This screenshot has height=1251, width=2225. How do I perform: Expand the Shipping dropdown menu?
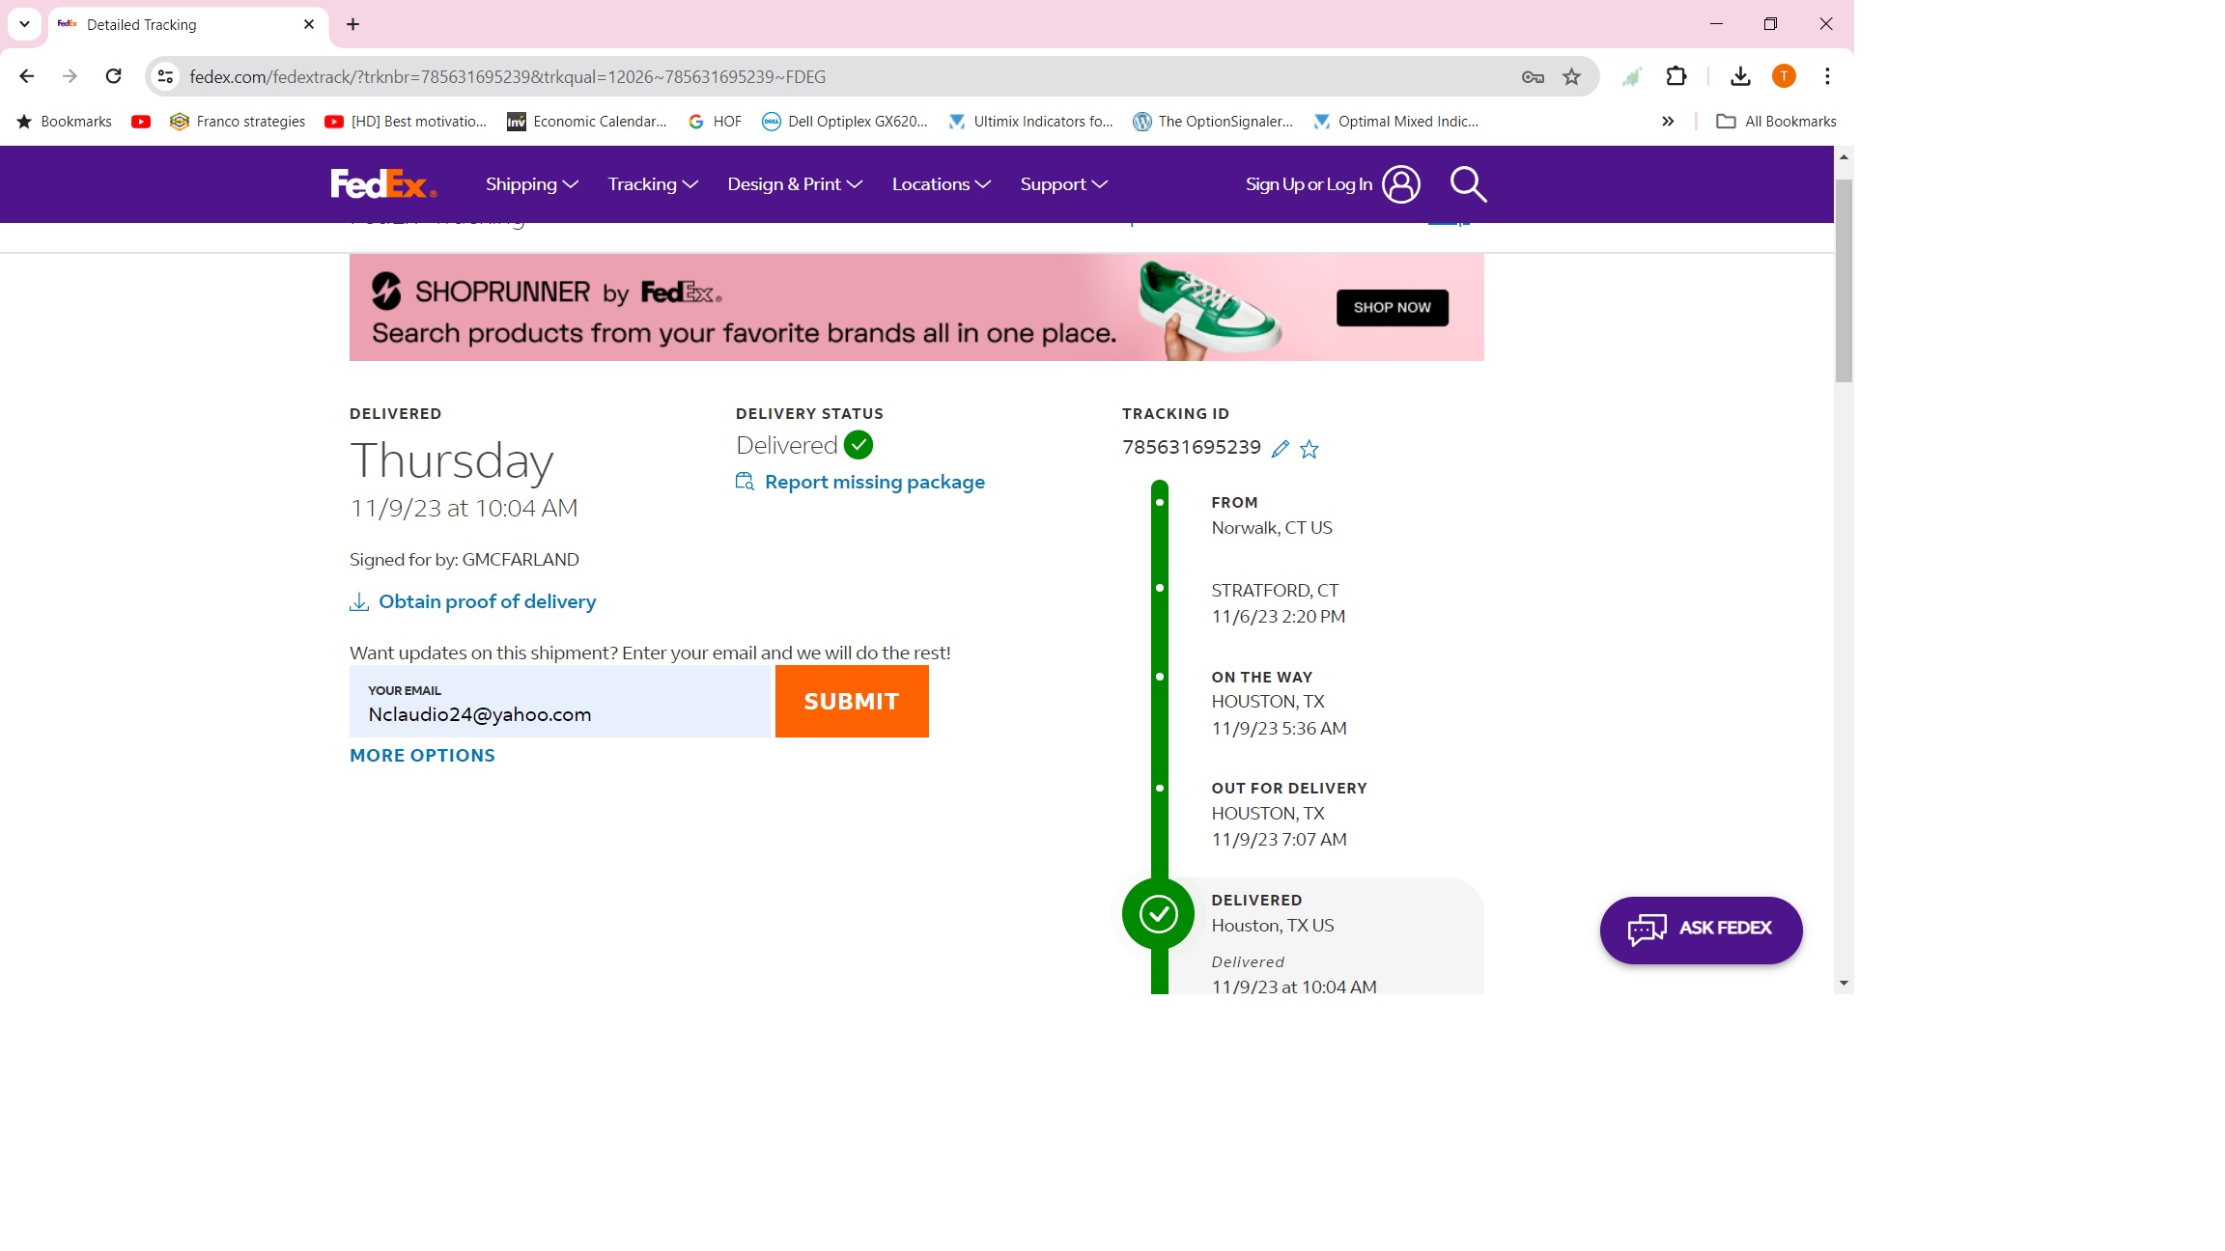click(532, 183)
